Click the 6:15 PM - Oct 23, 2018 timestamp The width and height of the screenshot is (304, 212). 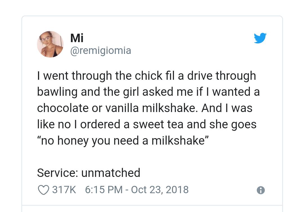click(137, 190)
